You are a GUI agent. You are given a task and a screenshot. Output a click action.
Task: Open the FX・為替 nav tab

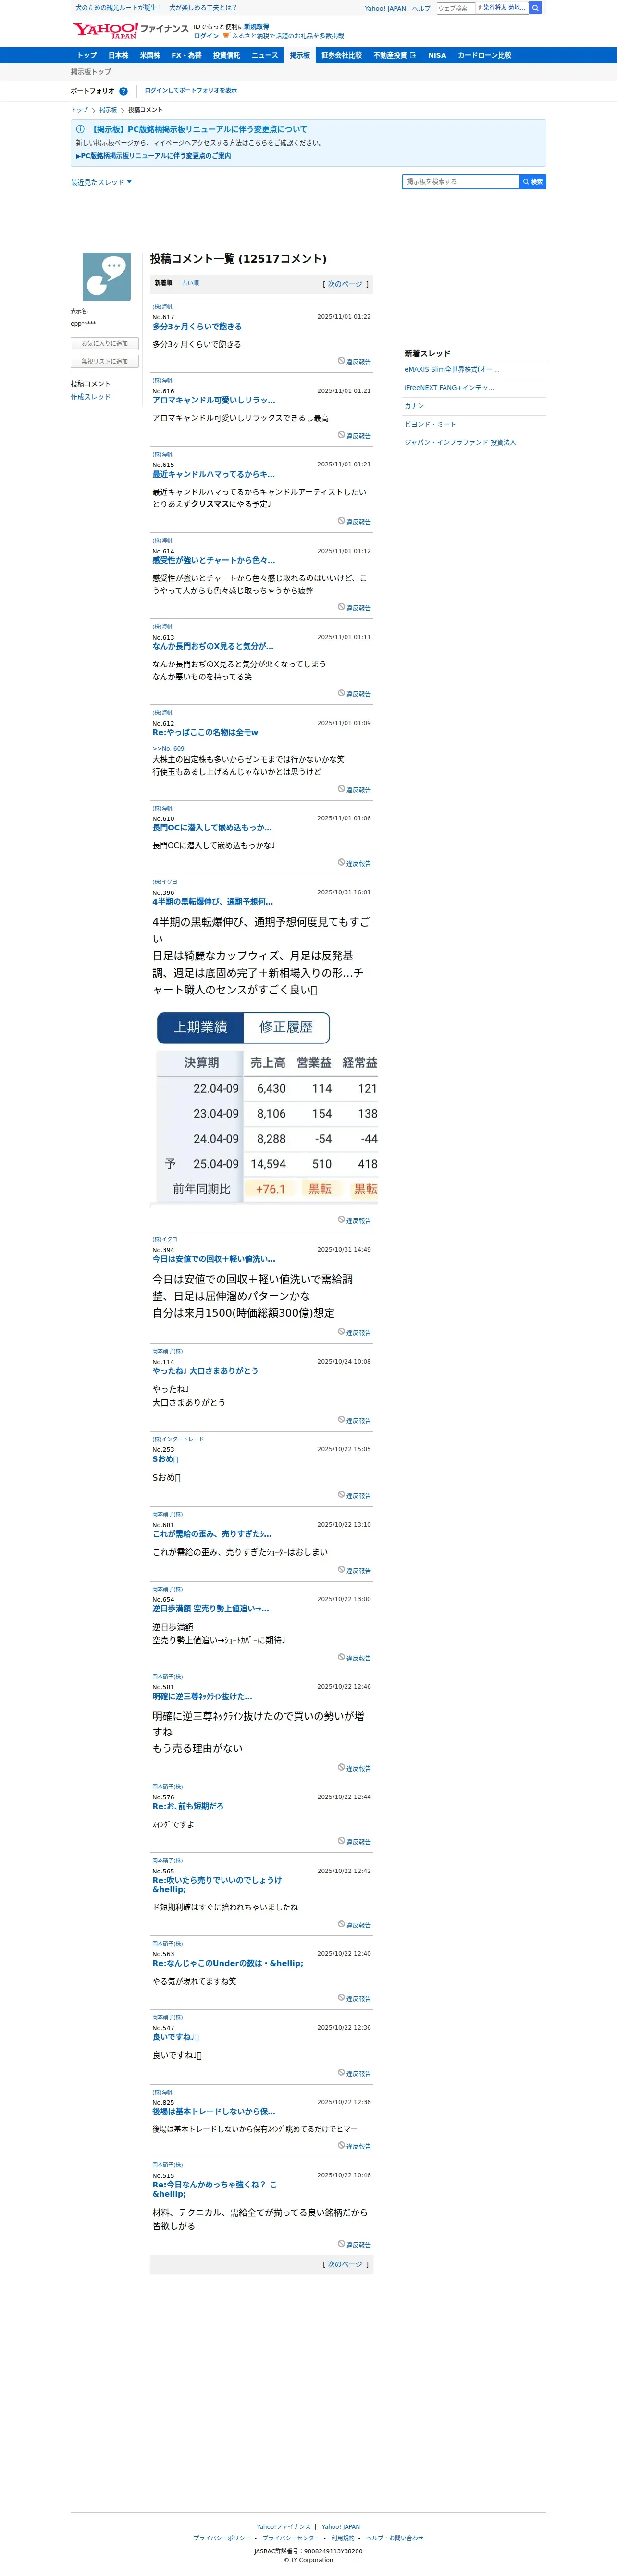(186, 56)
